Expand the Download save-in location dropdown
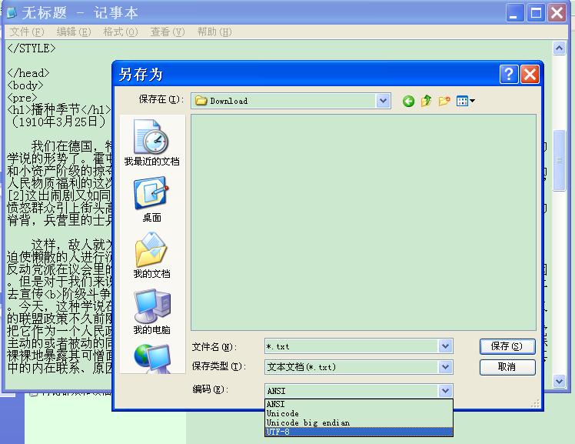The image size is (575, 444). tap(383, 101)
